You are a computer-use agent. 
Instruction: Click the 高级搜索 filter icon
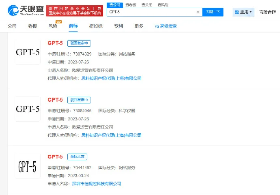coord(157,26)
